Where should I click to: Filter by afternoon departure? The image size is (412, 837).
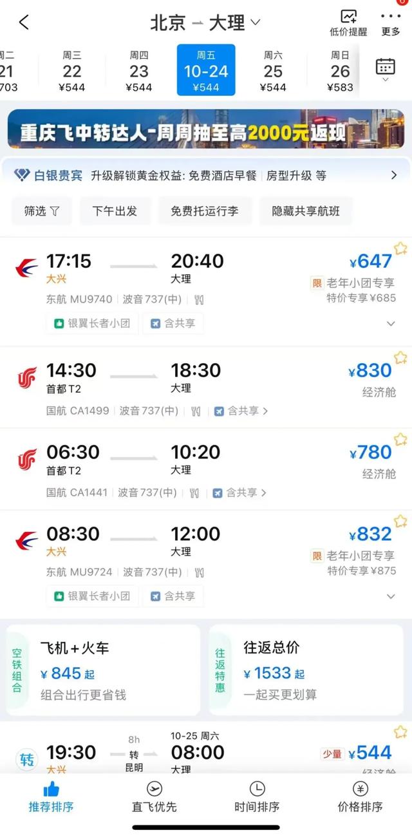click(x=115, y=211)
